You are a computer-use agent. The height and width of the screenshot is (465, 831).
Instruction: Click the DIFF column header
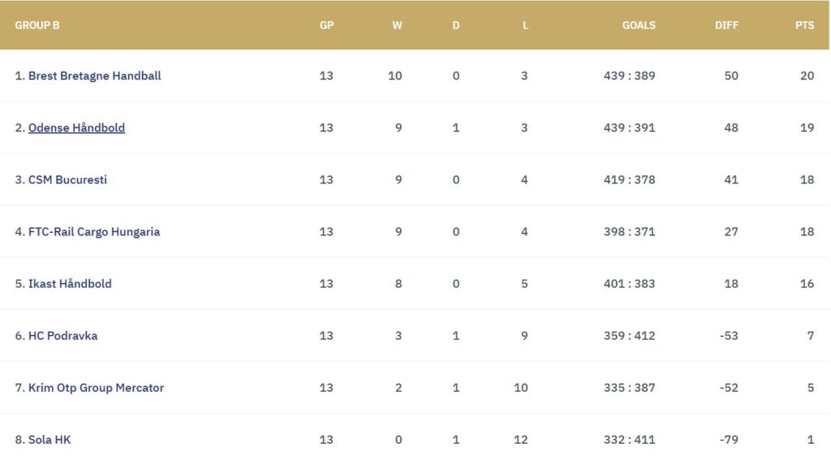[726, 25]
